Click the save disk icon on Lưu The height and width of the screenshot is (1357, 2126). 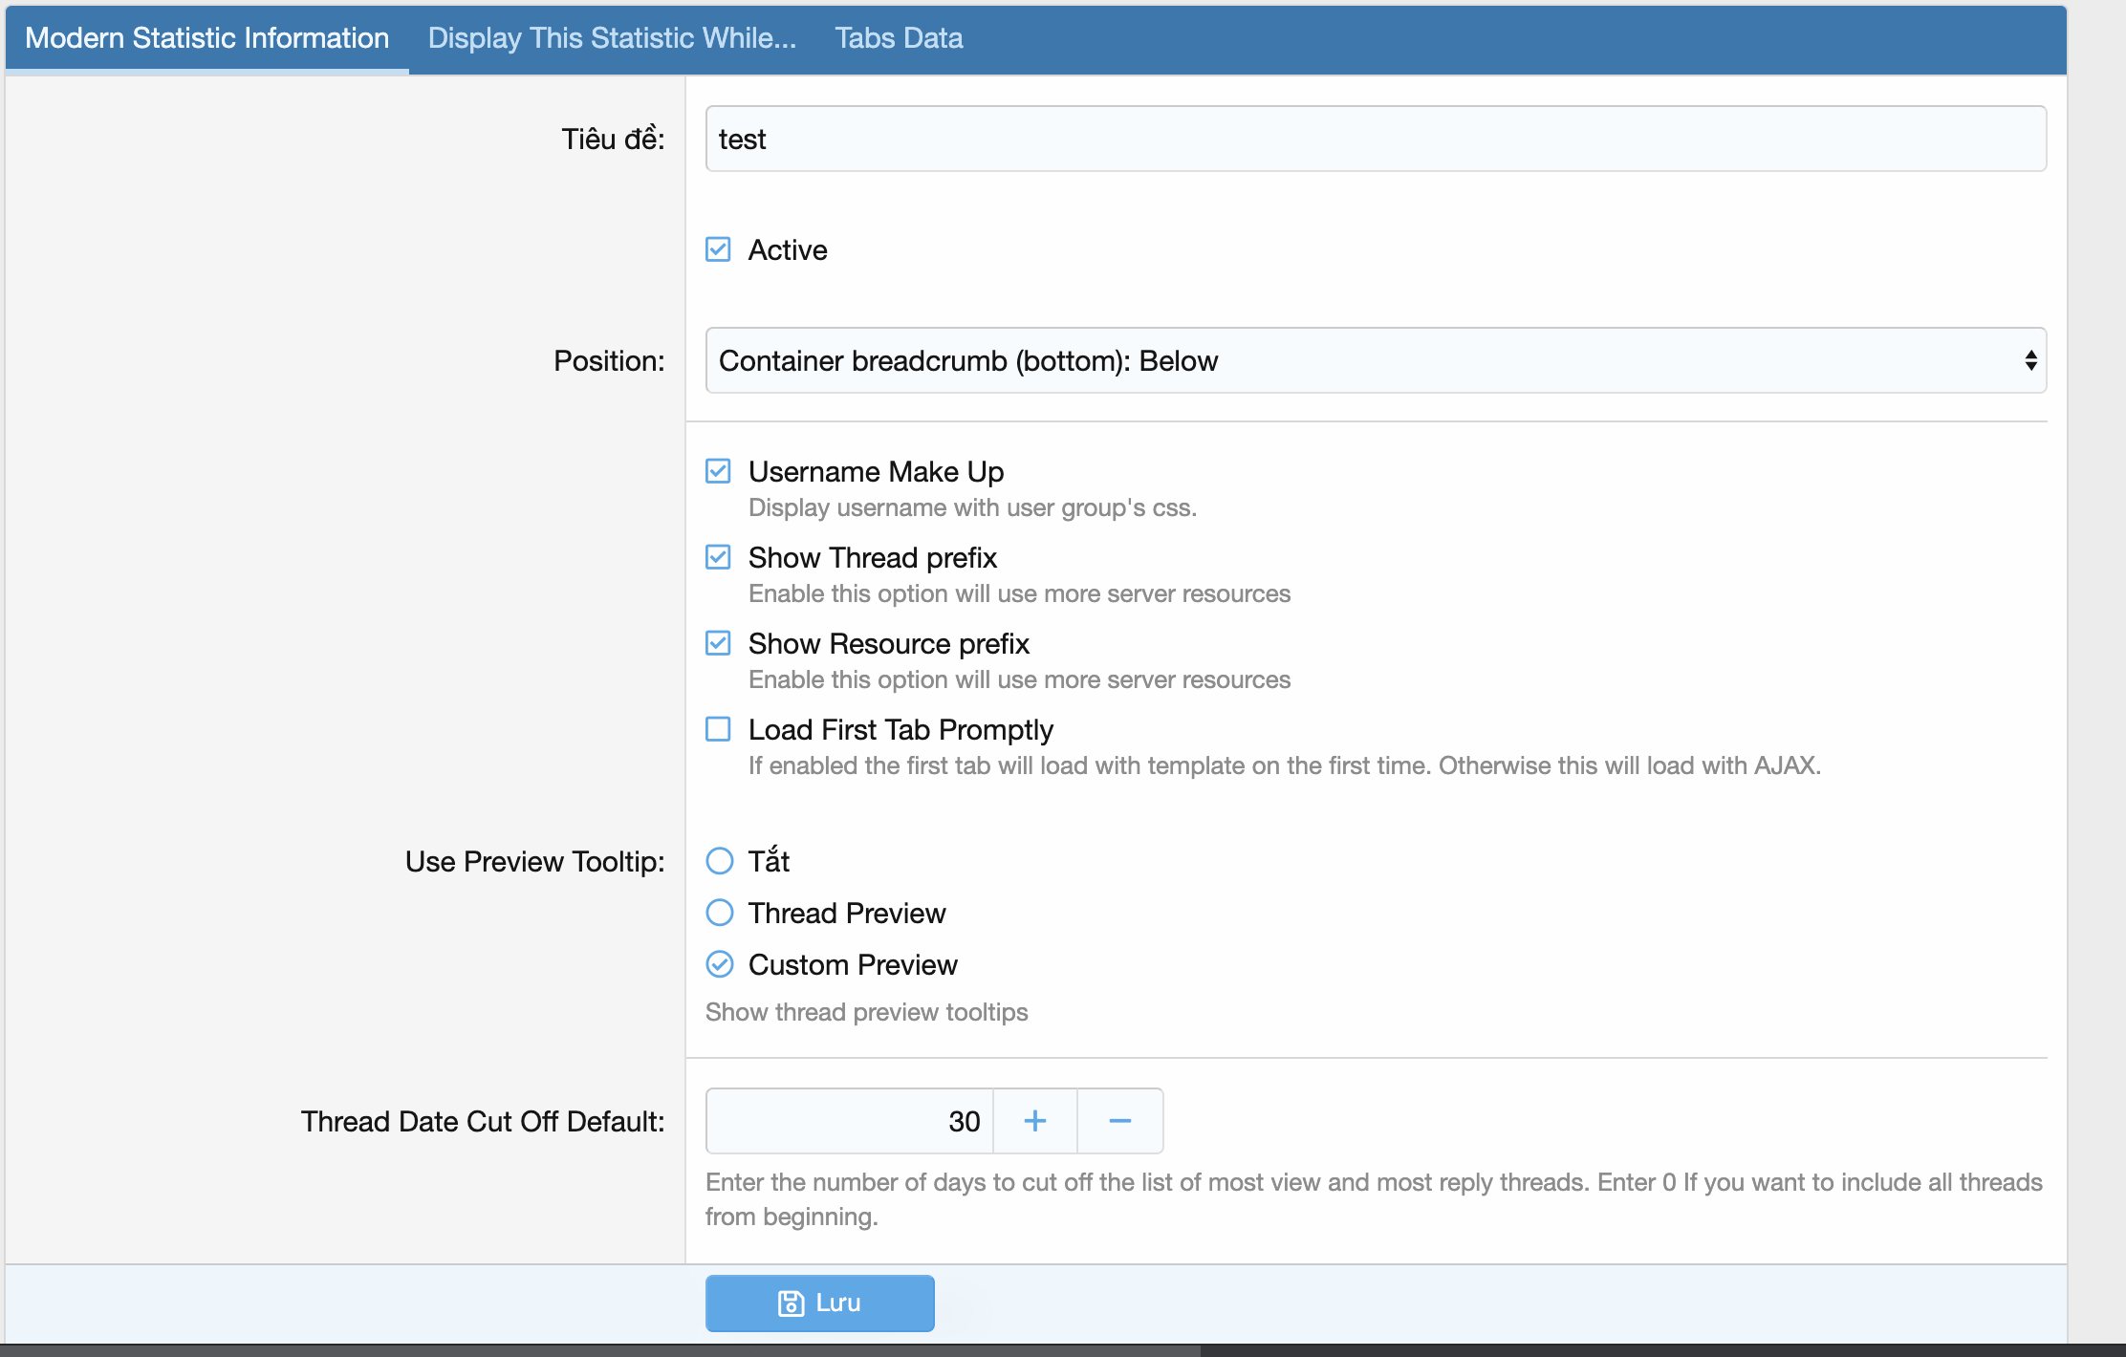pos(791,1303)
